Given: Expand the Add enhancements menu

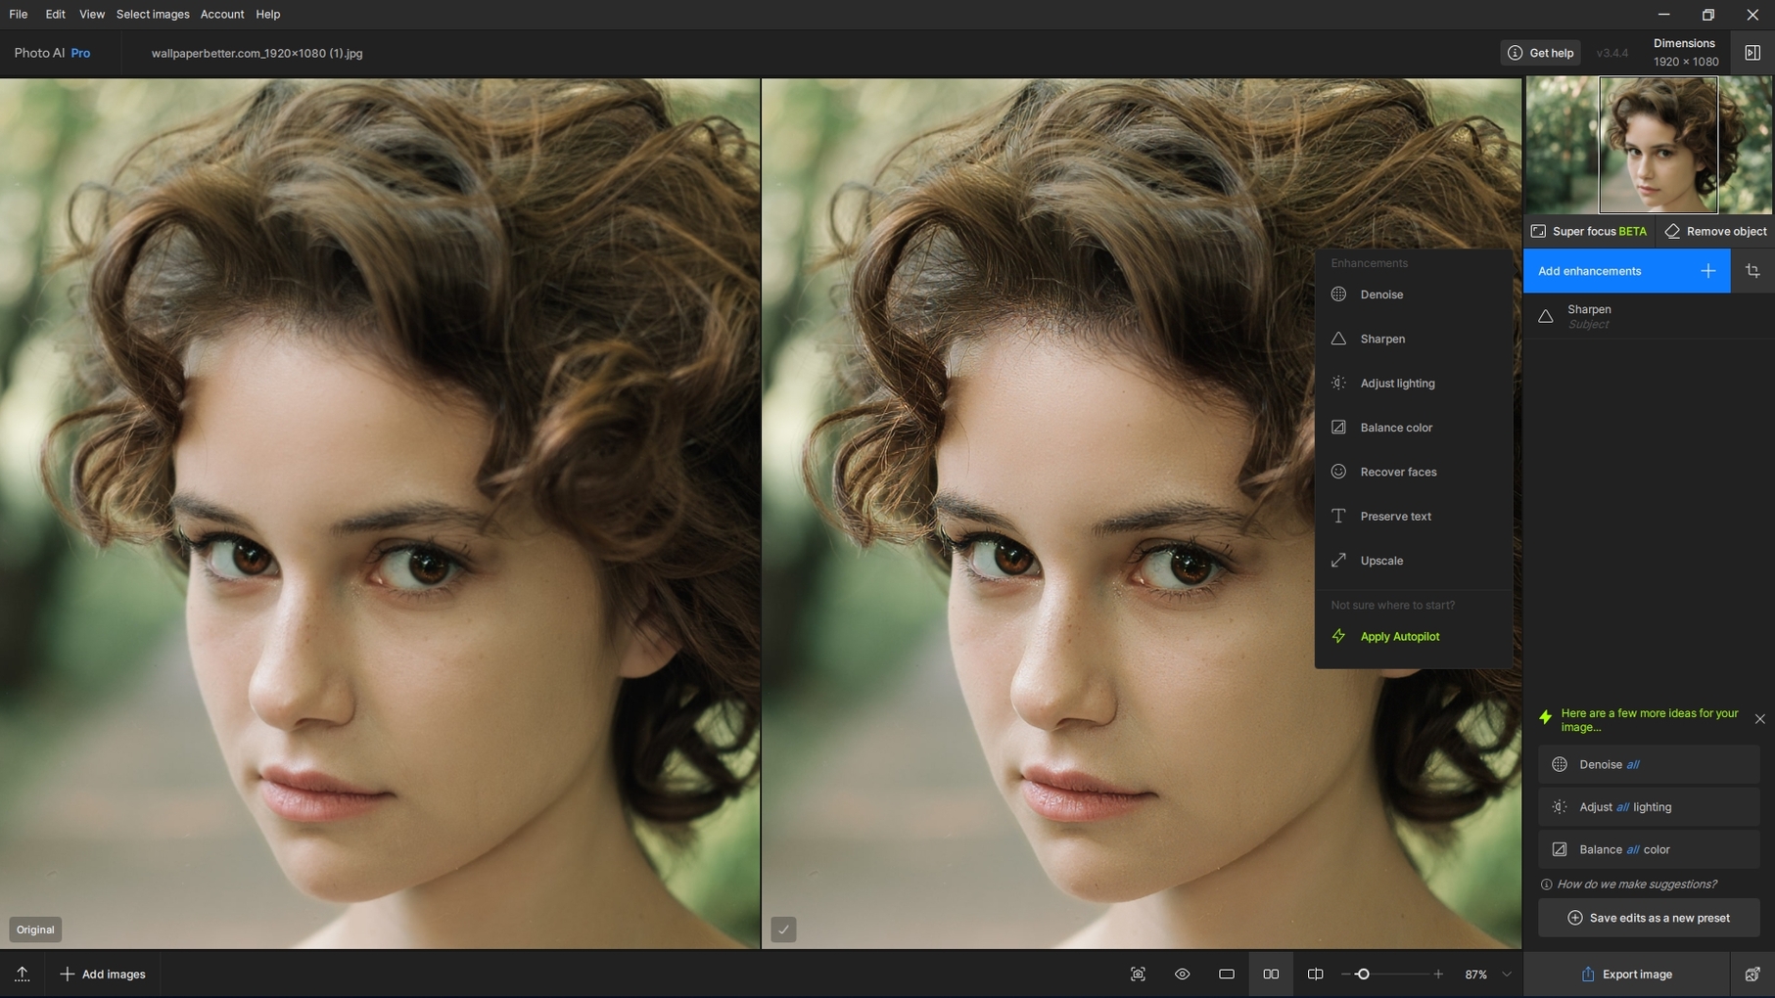Looking at the screenshot, I should [1626, 271].
